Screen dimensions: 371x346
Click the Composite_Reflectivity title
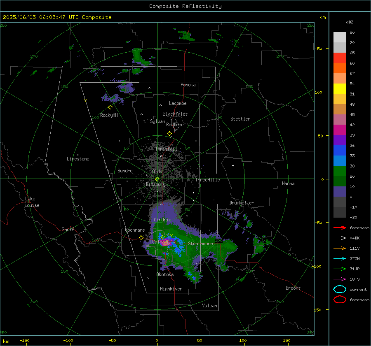click(x=185, y=6)
